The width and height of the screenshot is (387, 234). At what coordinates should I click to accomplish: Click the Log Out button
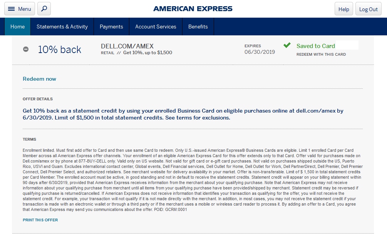368,8
